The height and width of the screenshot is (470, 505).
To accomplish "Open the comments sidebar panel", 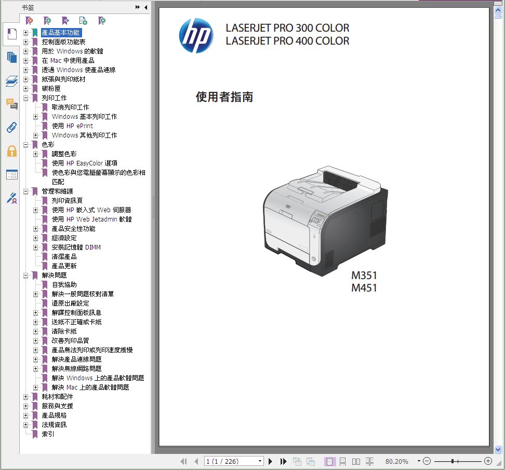I will [12, 104].
